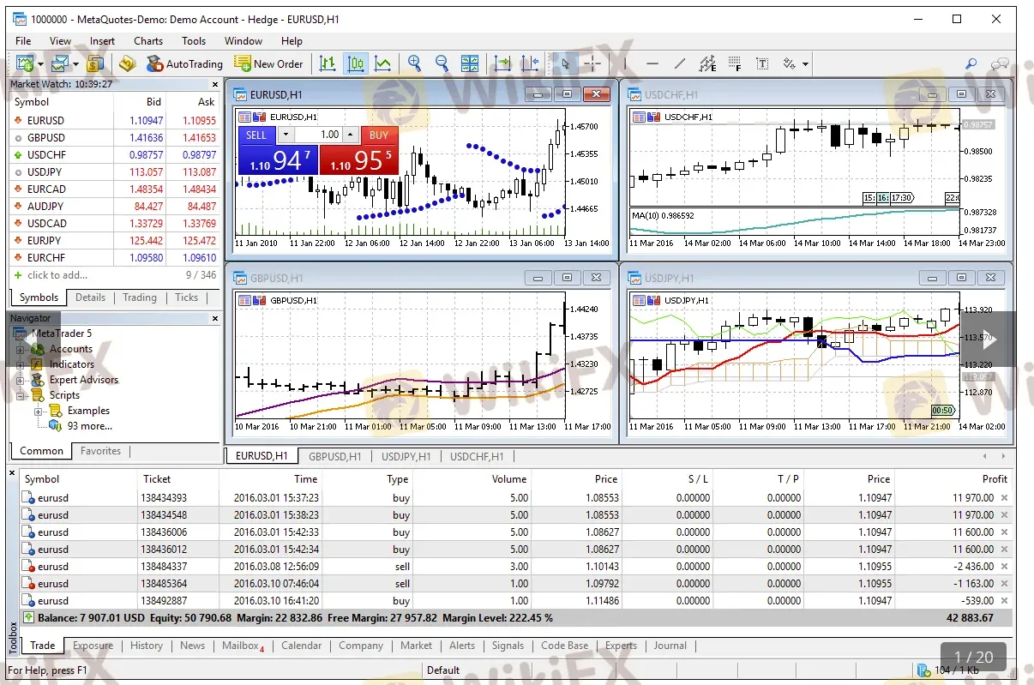Image resolution: width=1034 pixels, height=685 pixels.
Task: Switch to the History tab in Toolbox
Action: click(x=147, y=646)
